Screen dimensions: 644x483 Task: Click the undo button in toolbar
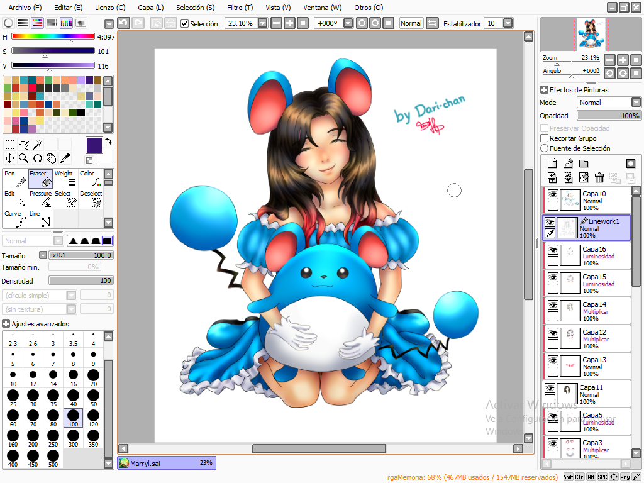124,23
